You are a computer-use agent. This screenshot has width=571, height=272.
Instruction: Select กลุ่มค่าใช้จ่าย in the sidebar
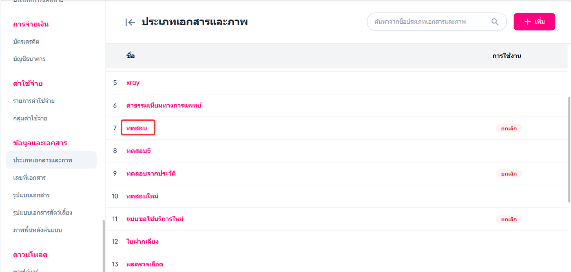(x=30, y=118)
